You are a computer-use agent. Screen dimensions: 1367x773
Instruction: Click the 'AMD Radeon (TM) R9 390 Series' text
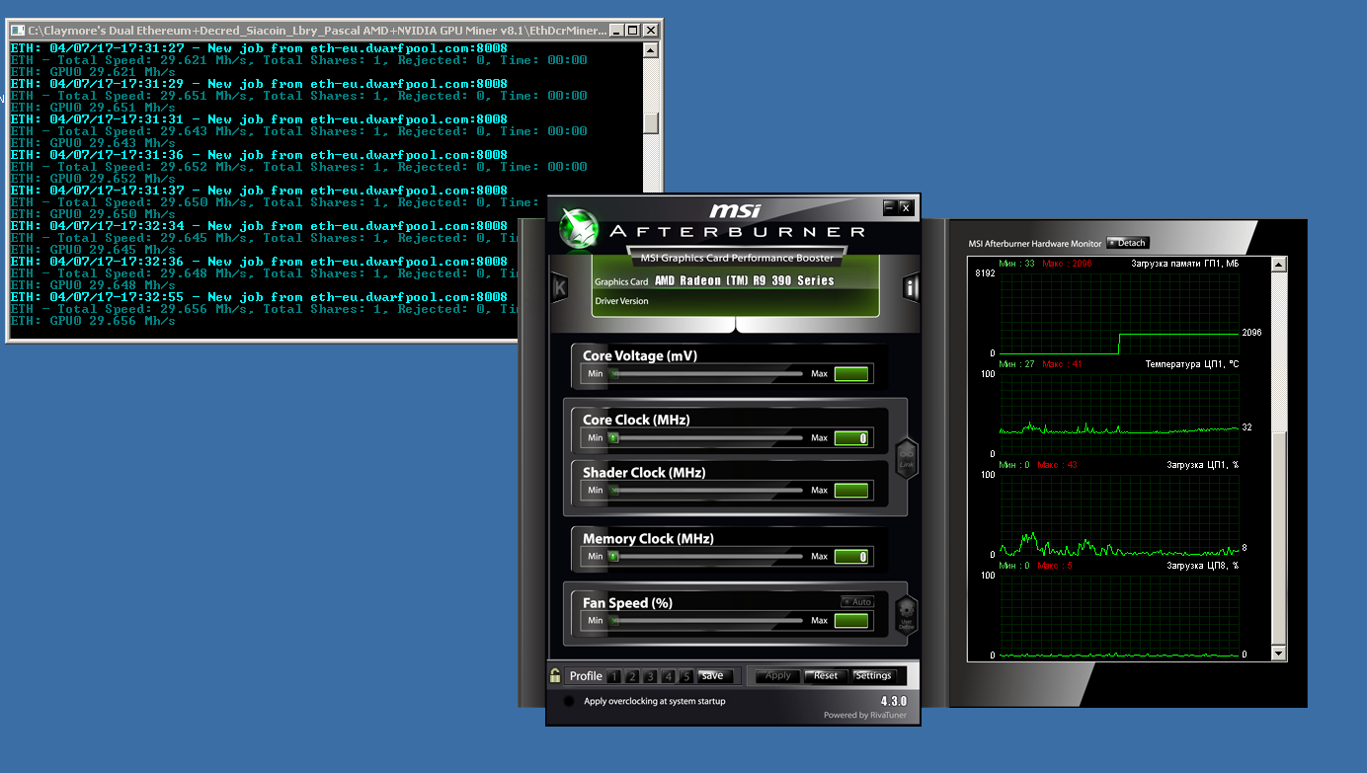(745, 281)
